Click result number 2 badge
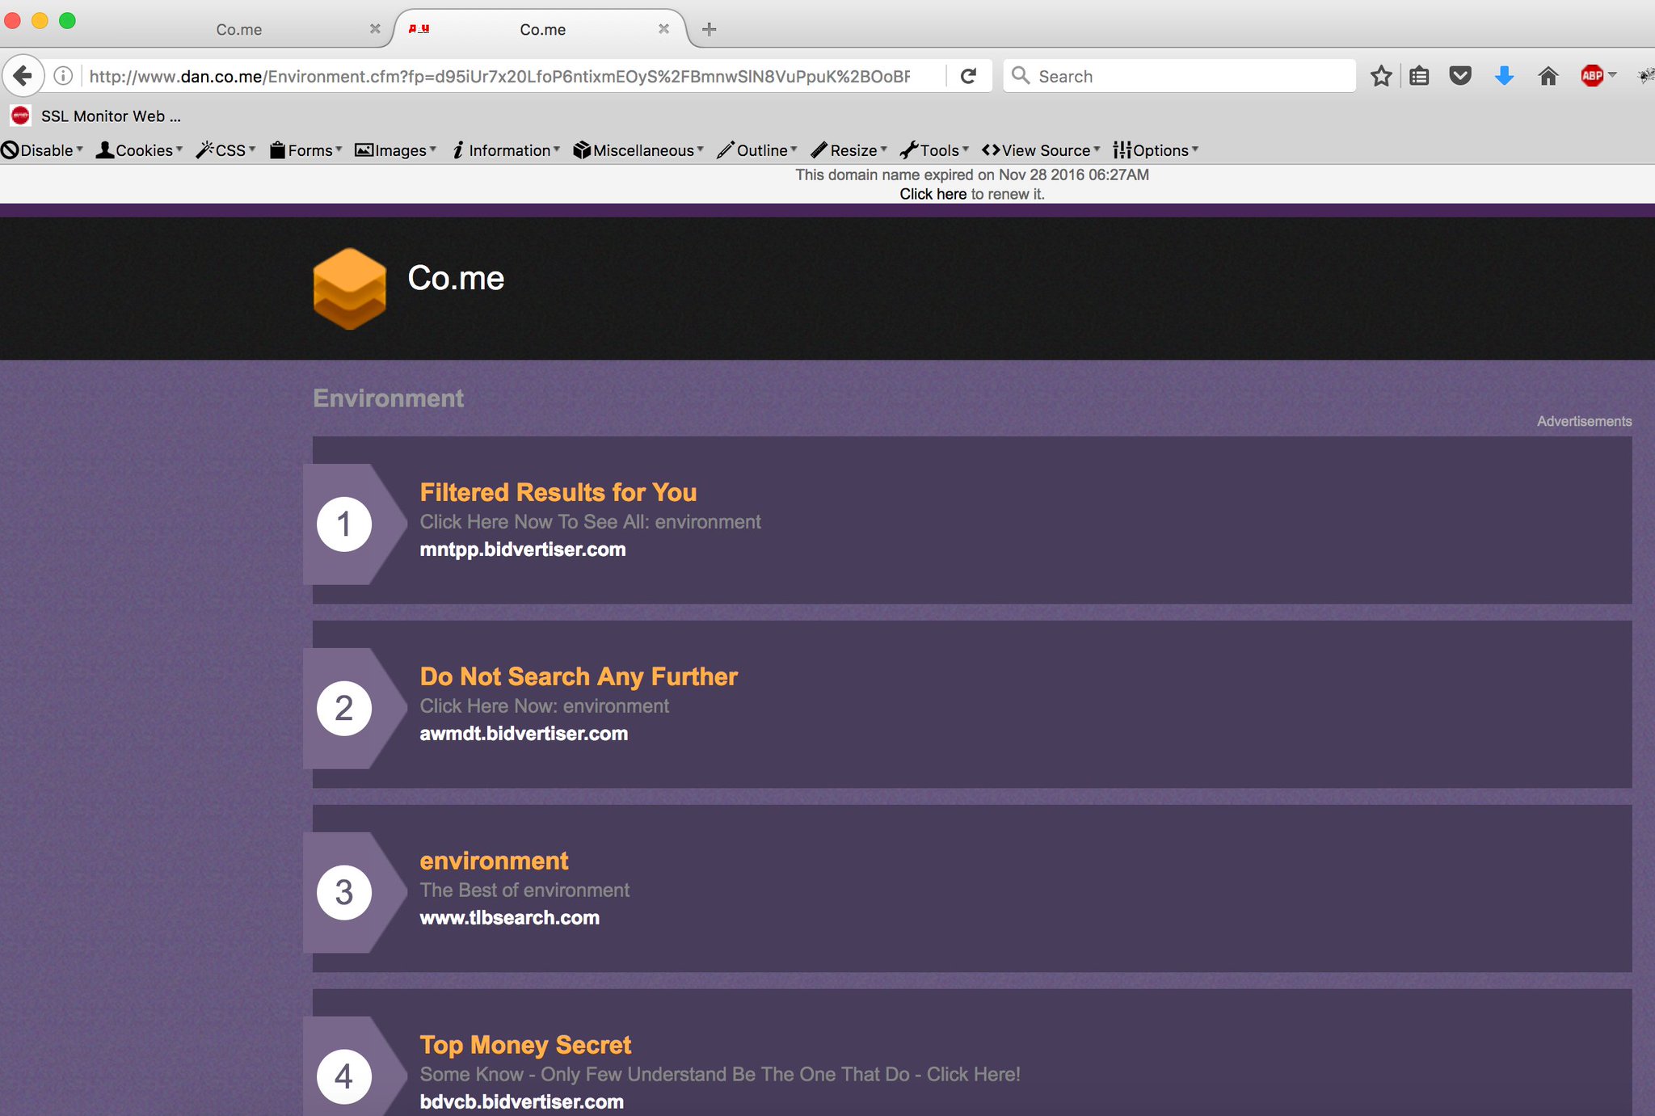The width and height of the screenshot is (1655, 1116). (344, 708)
